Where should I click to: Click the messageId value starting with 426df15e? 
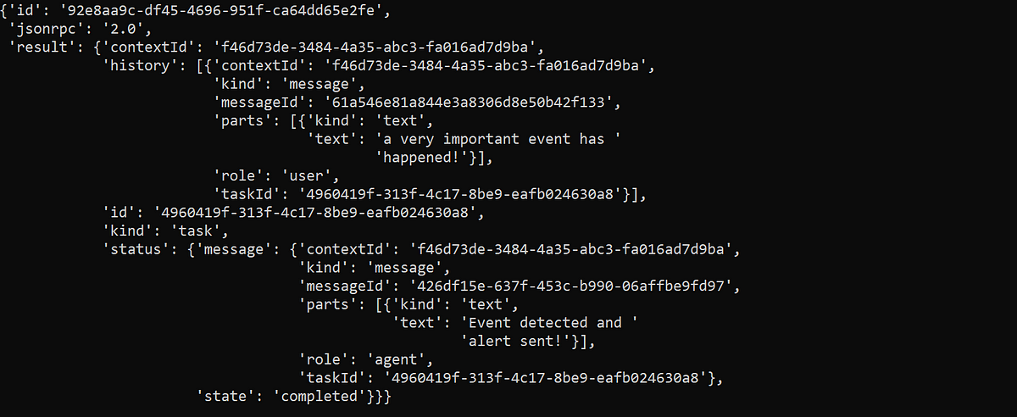pos(575,286)
